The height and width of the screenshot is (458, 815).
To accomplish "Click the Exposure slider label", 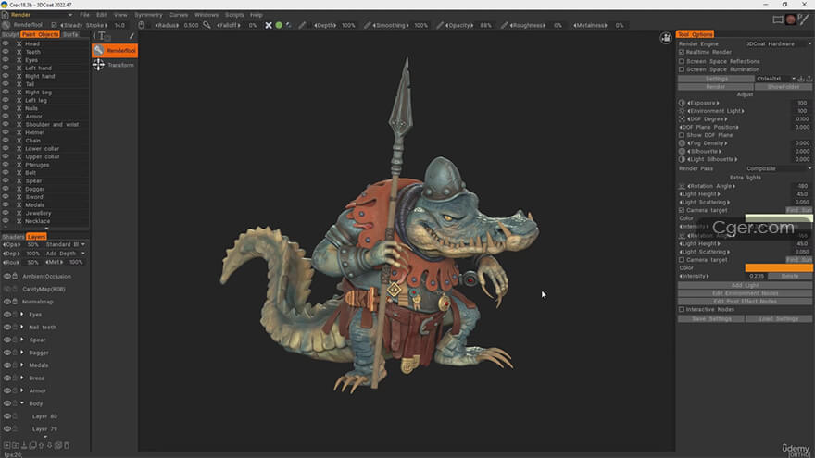I will tap(703, 103).
